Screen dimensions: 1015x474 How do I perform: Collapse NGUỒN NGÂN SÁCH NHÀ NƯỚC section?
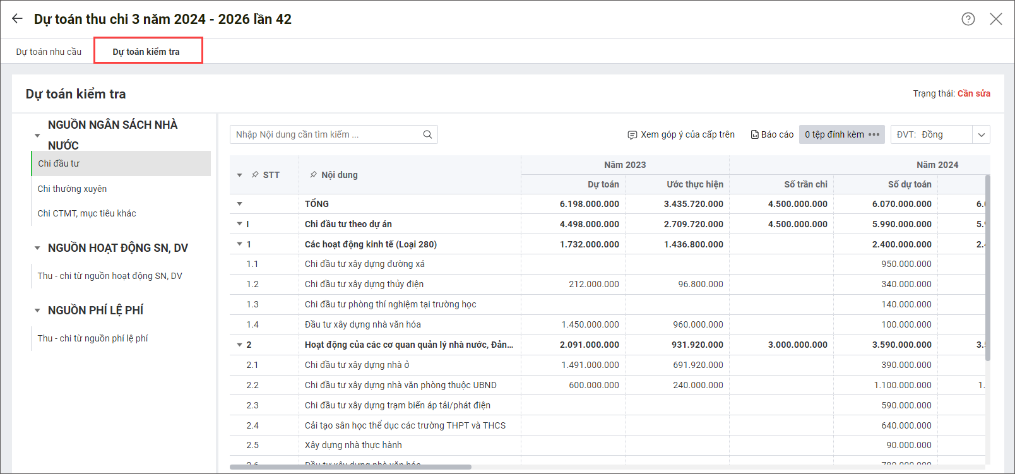click(x=37, y=135)
